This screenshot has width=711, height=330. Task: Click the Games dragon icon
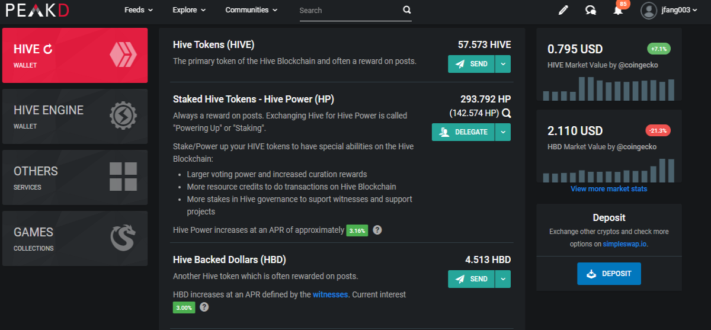tap(123, 238)
